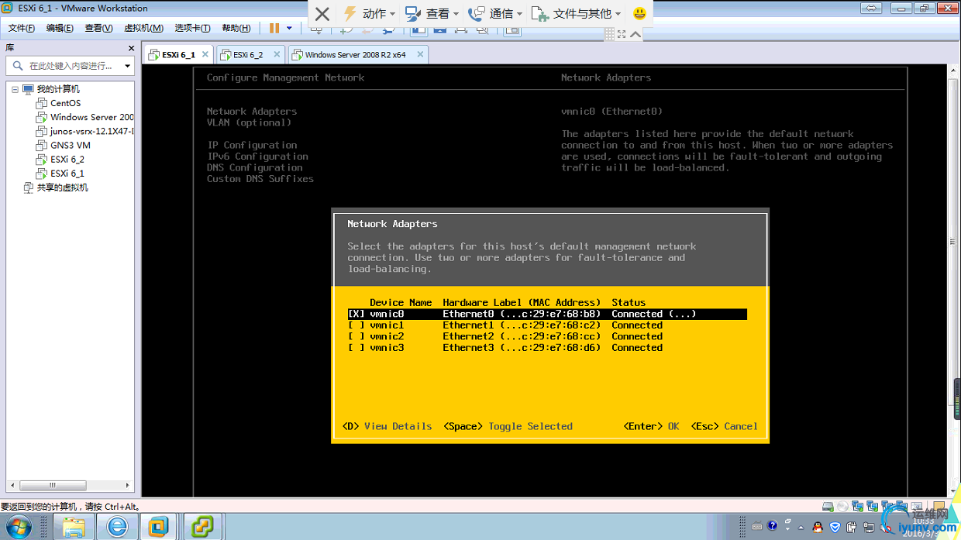This screenshot has height=540, width=961.
Task: Close the 库 library panel
Action: coord(131,48)
